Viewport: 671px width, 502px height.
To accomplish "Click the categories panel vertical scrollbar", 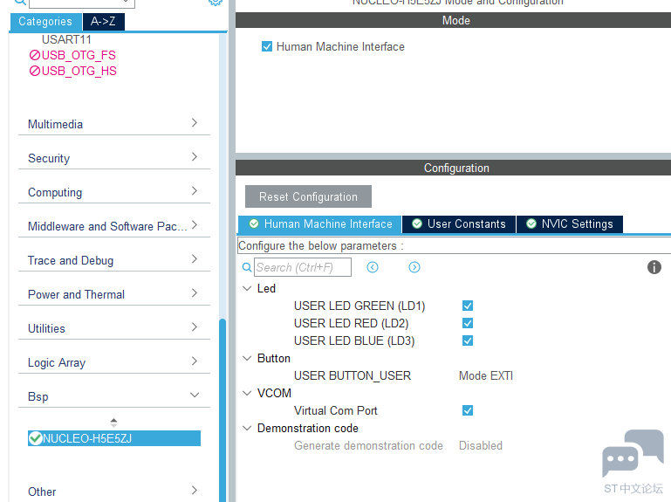I will [x=223, y=409].
